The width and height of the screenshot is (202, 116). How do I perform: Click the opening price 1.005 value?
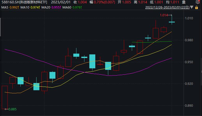[x=126, y=2]
